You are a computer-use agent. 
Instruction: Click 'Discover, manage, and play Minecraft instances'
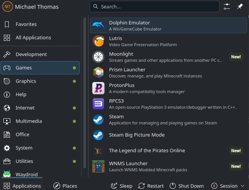pyautogui.click(x=156, y=76)
